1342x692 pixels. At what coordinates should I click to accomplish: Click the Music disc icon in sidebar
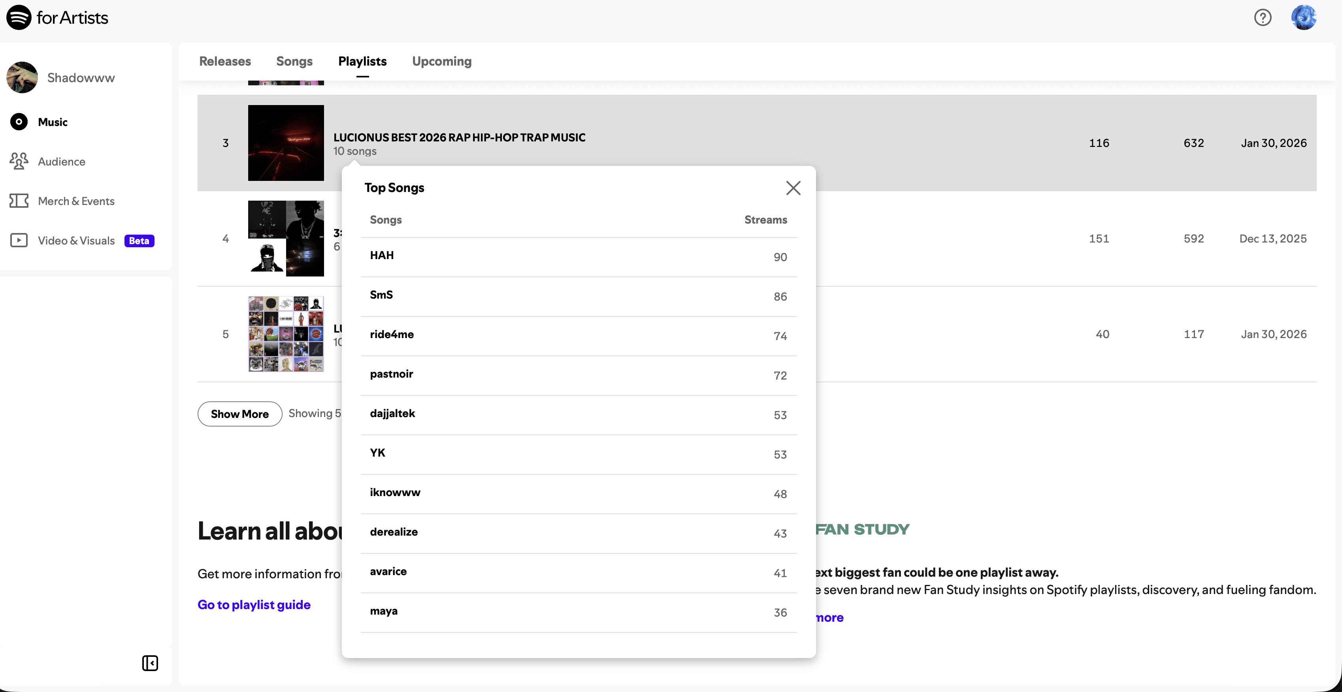point(19,122)
